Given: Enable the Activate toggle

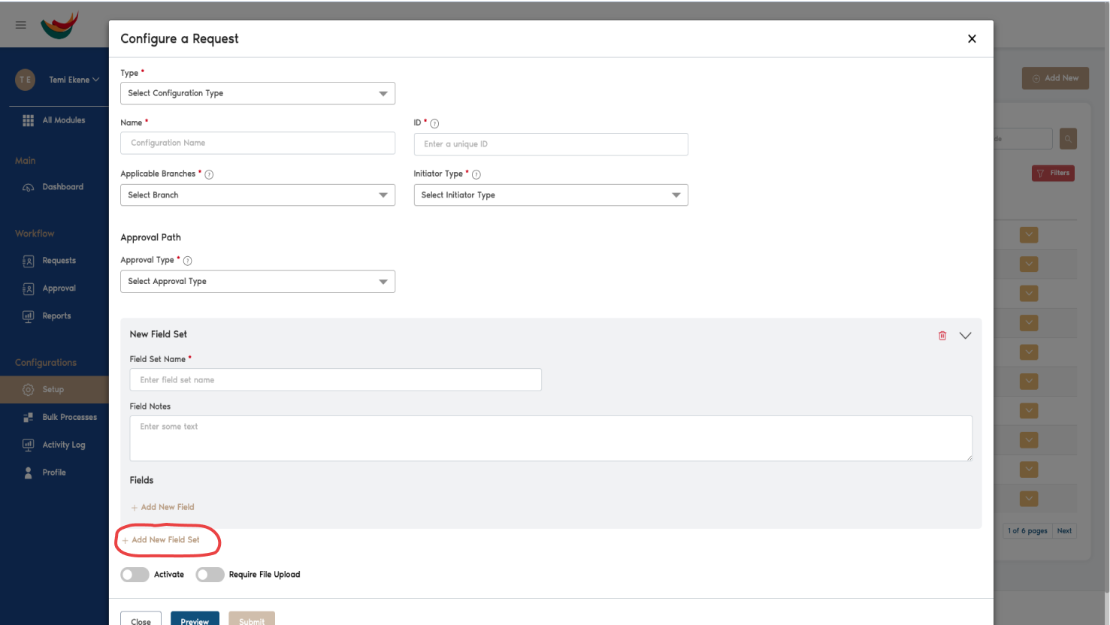Looking at the screenshot, I should (x=135, y=574).
